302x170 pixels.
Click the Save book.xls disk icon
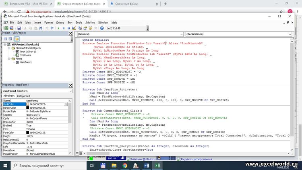(19, 28)
